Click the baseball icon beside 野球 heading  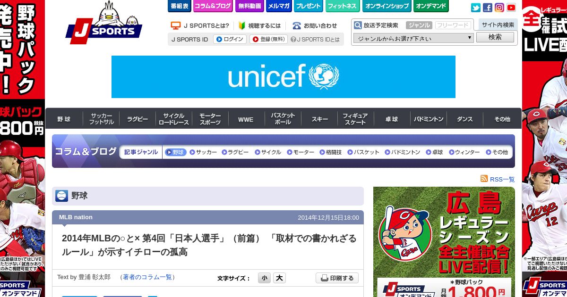pos(61,196)
